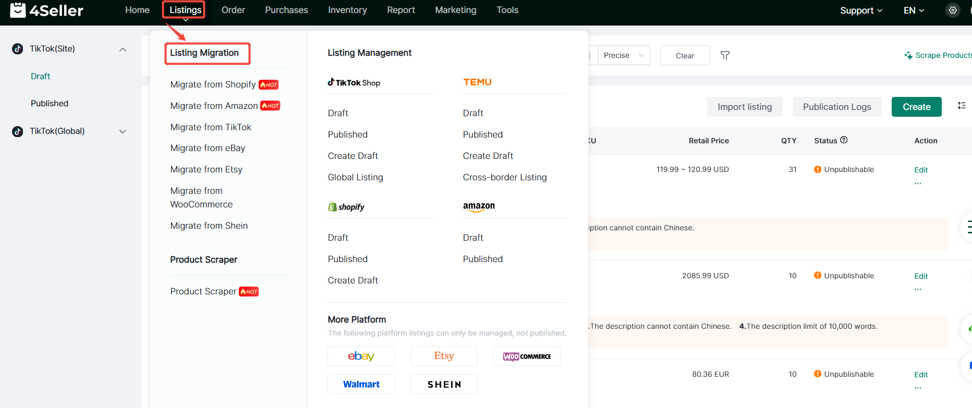Open the Order menu
Viewport: 972px width, 408px height.
(233, 10)
